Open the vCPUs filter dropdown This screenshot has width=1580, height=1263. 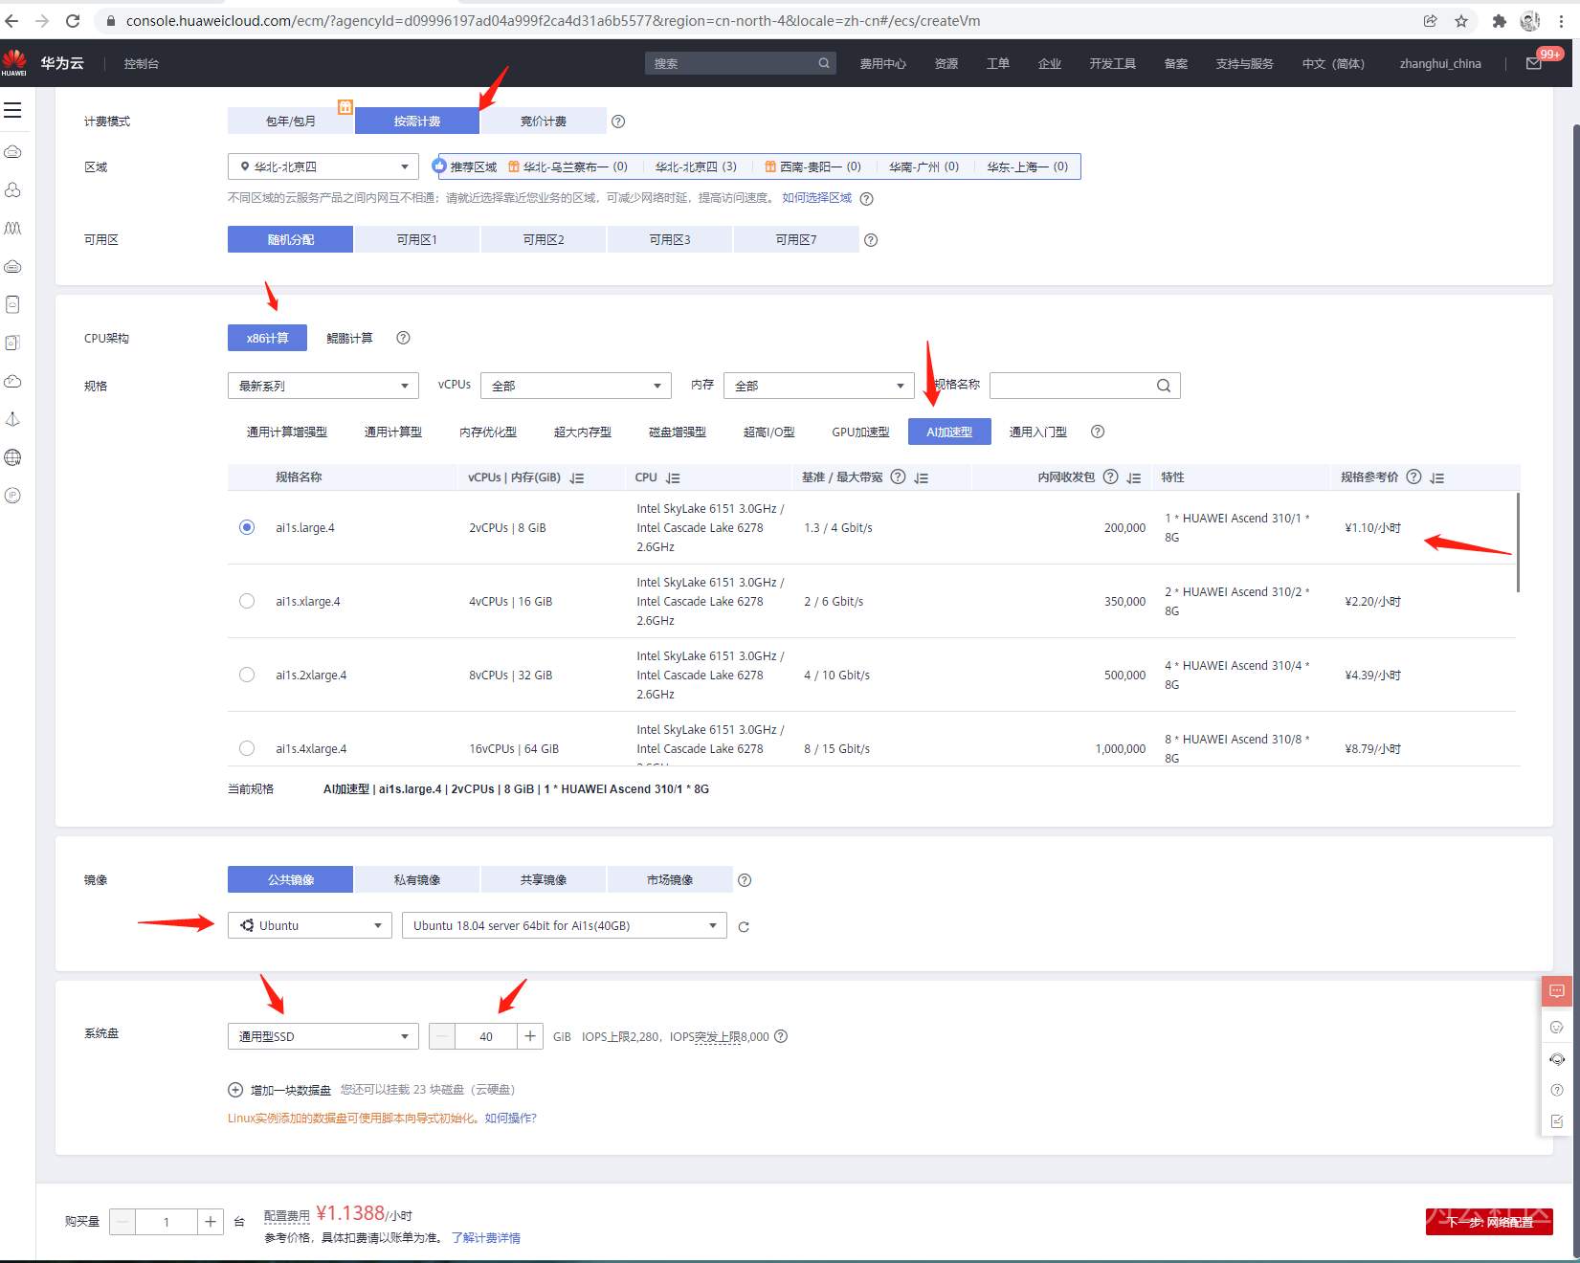(576, 386)
